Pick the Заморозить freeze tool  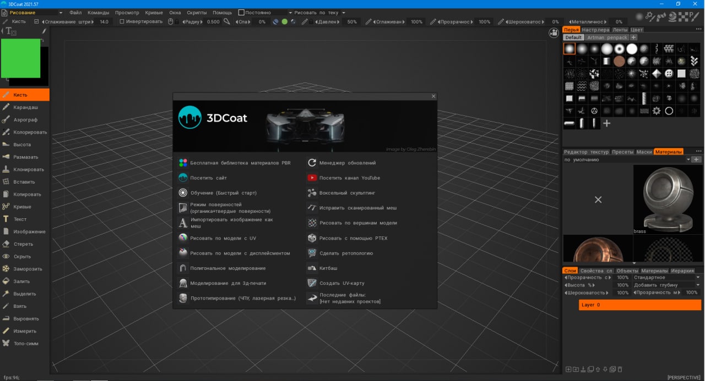click(x=29, y=269)
